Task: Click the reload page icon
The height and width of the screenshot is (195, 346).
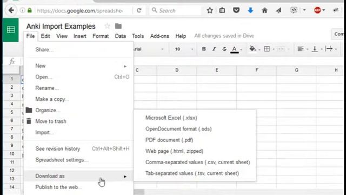Action: tap(139, 10)
